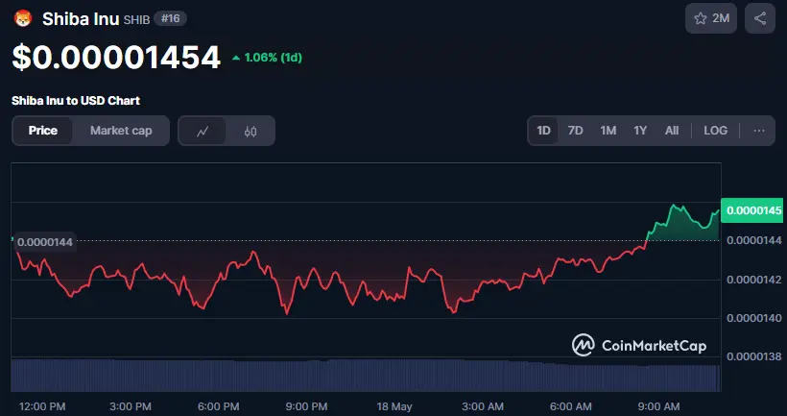Viewport: 787px width, 416px height.
Task: Choose the 7D time range
Action: pos(575,131)
